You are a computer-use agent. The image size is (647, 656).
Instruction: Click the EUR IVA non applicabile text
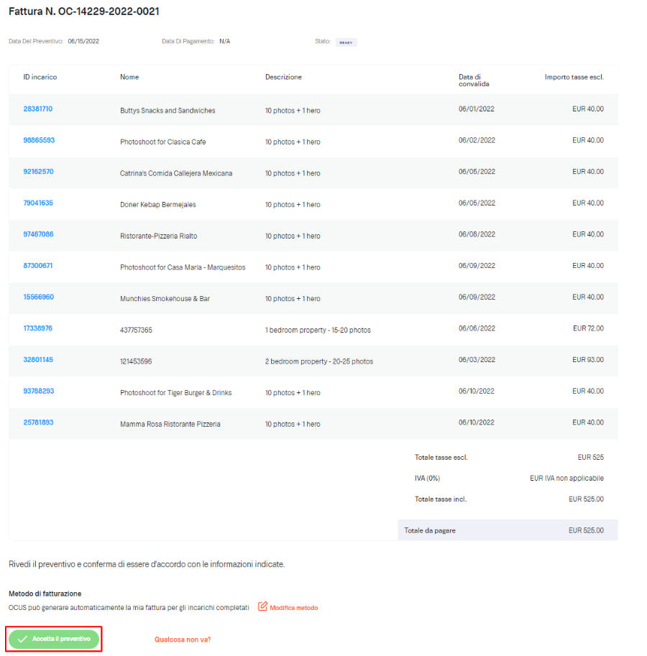click(x=566, y=479)
